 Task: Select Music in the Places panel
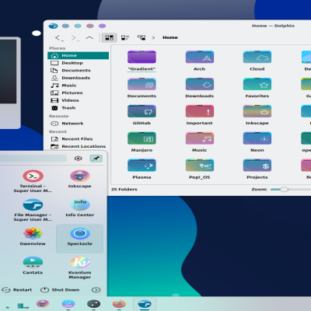click(78, 86)
